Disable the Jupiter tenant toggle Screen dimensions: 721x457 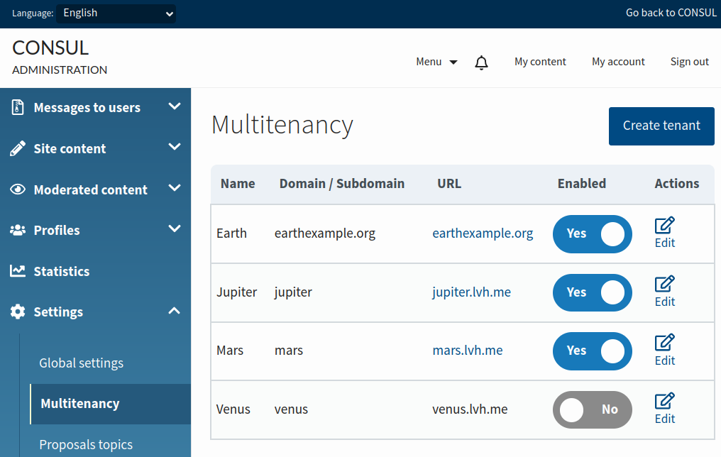(x=593, y=292)
